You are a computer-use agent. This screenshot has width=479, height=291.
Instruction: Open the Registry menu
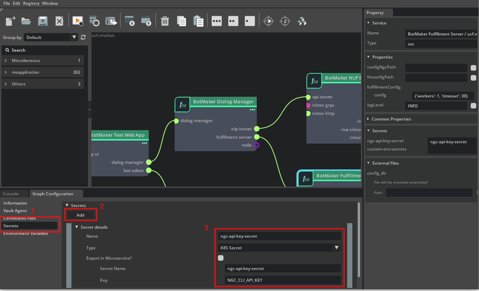point(31,3)
